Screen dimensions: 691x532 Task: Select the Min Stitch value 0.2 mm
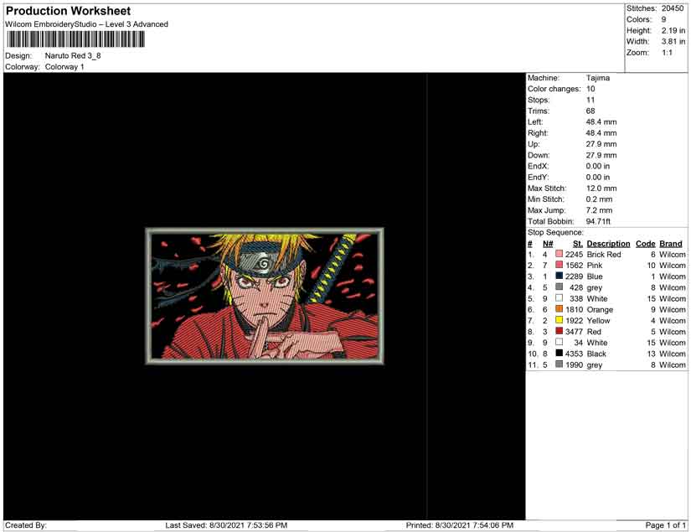tap(600, 199)
